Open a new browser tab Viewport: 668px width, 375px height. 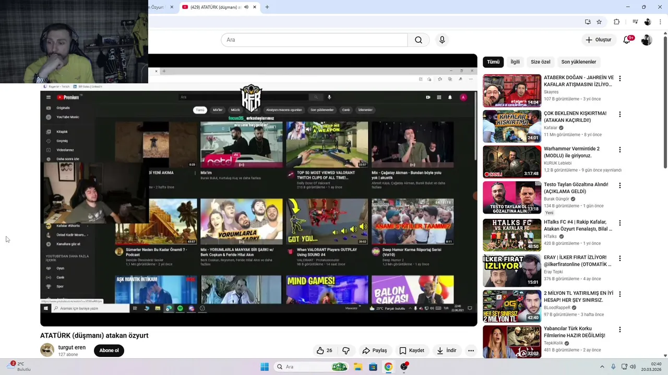[x=267, y=7]
